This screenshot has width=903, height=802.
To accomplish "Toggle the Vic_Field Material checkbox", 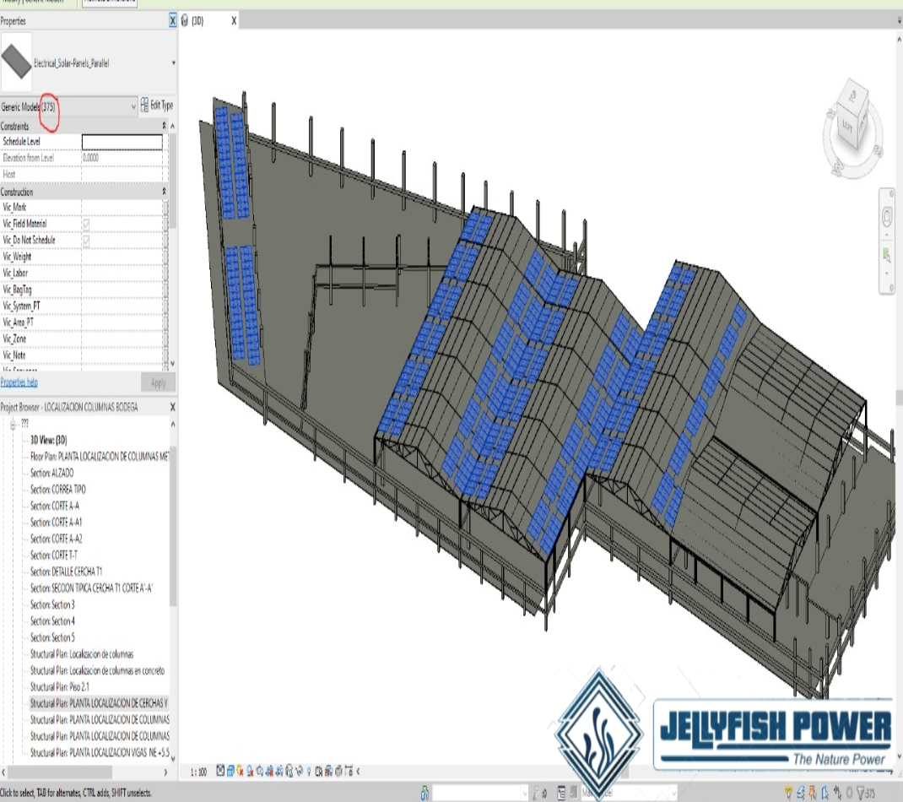I will point(86,224).
